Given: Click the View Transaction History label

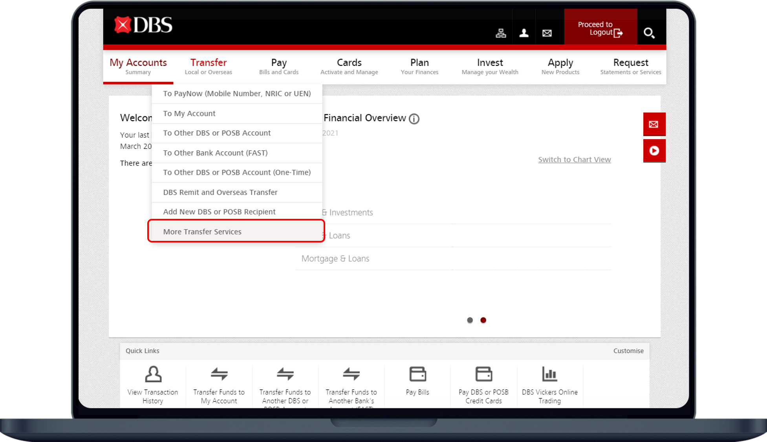Looking at the screenshot, I should pos(153,396).
